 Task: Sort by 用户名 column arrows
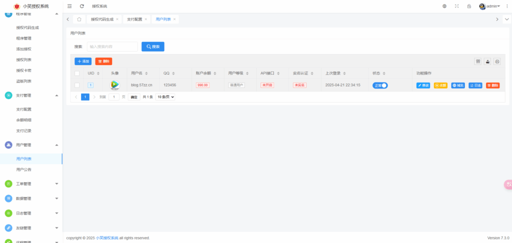[146, 73]
